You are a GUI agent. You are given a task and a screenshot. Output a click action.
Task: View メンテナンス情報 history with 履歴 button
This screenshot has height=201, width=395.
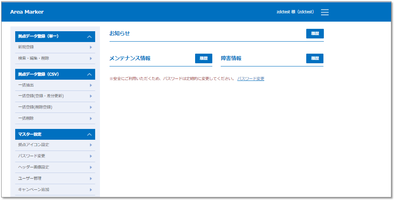(203, 58)
